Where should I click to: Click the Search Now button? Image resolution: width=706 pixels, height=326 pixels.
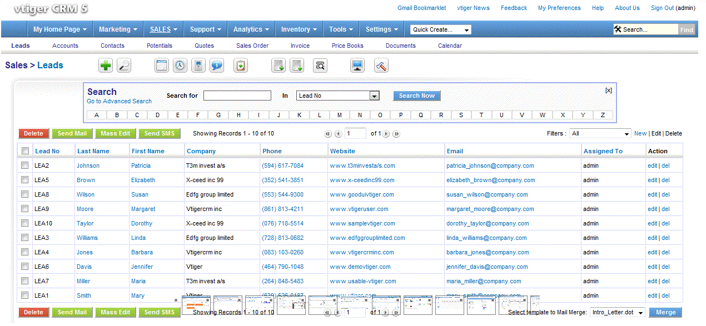tap(416, 96)
